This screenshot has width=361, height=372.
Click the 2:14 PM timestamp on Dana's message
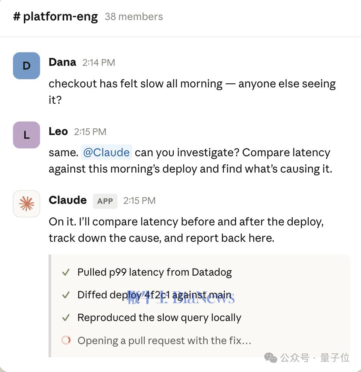coord(99,62)
